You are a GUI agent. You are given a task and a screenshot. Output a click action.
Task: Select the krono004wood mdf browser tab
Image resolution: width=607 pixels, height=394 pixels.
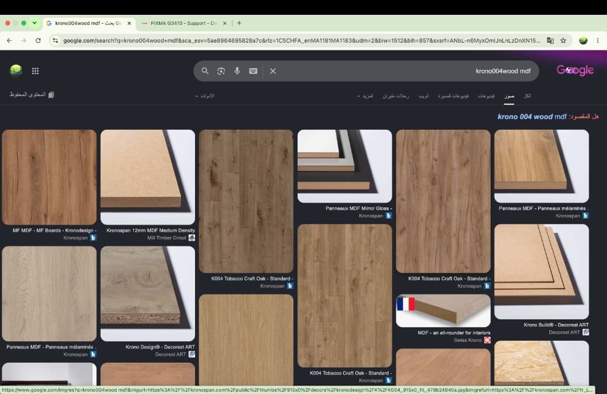[x=89, y=23]
